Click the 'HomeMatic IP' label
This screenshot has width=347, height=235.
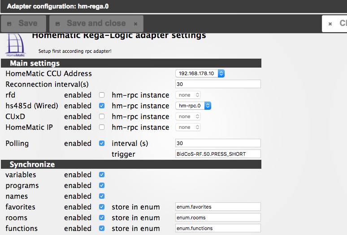point(29,127)
